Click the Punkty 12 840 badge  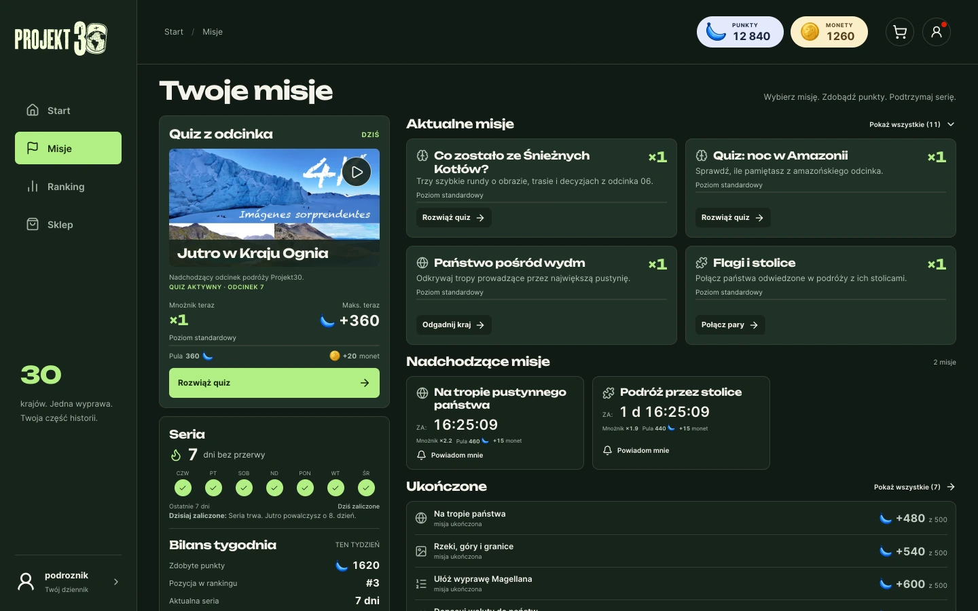[740, 32]
